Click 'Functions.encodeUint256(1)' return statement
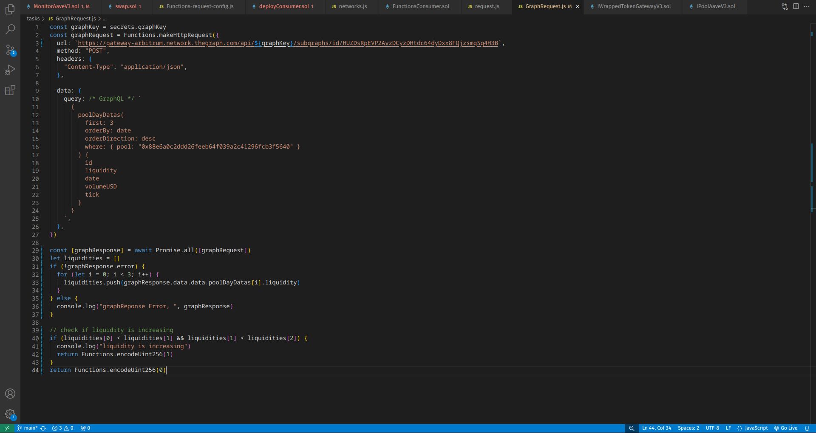 pyautogui.click(x=127, y=354)
